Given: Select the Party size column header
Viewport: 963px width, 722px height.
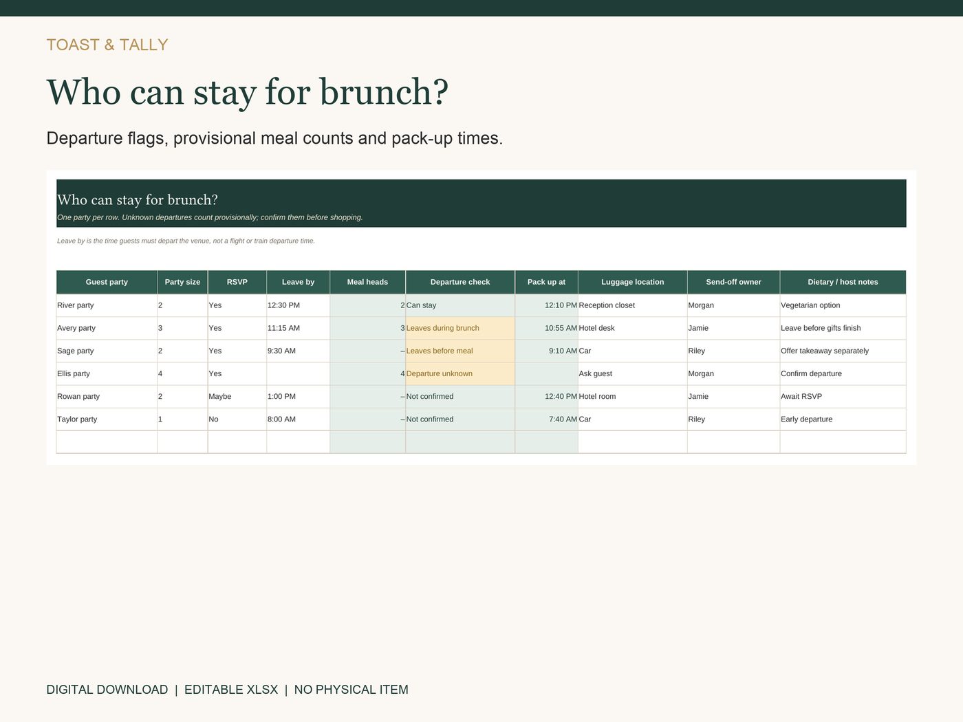Looking at the screenshot, I should click(182, 282).
